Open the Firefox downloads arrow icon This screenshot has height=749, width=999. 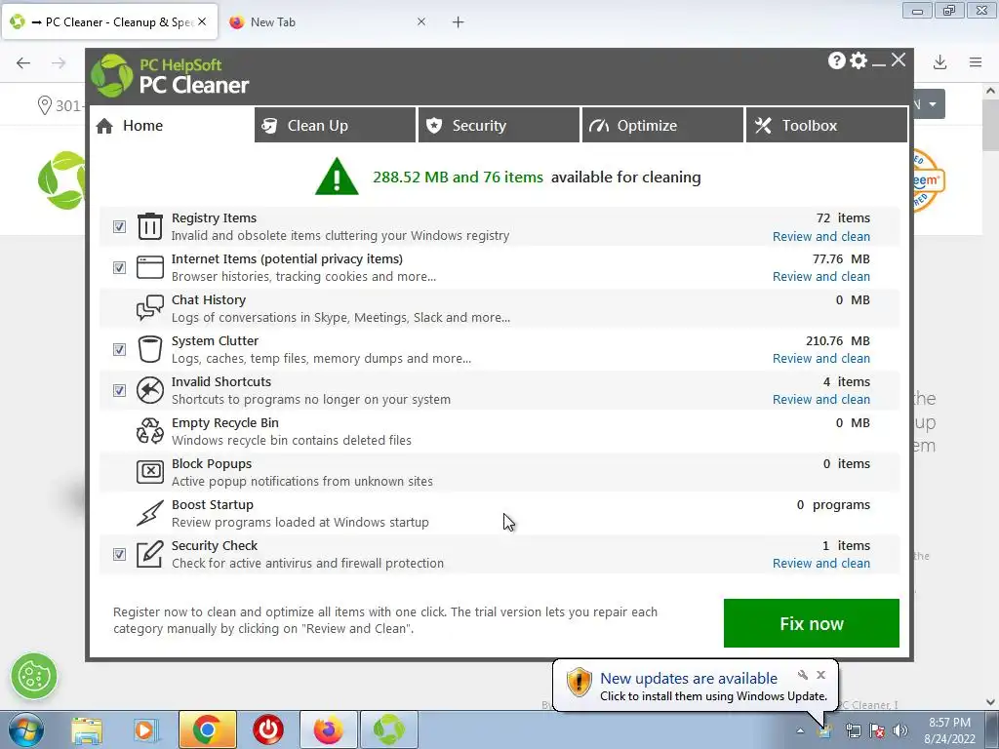point(939,62)
